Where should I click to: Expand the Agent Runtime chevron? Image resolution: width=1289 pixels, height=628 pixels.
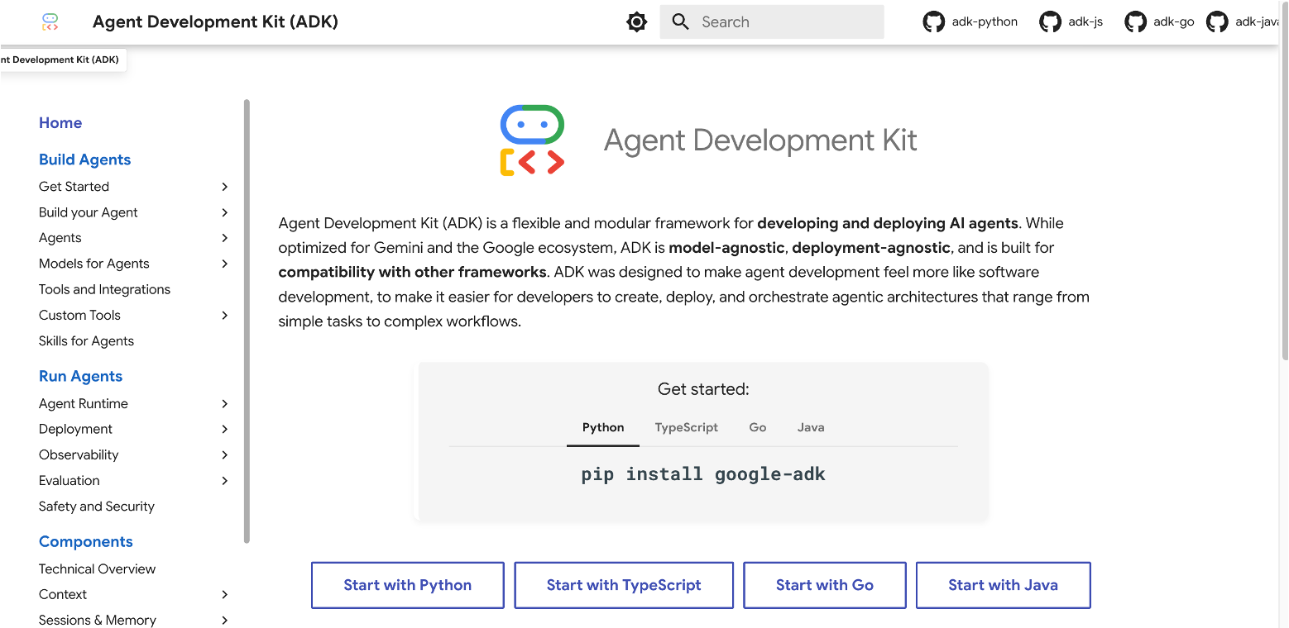224,403
